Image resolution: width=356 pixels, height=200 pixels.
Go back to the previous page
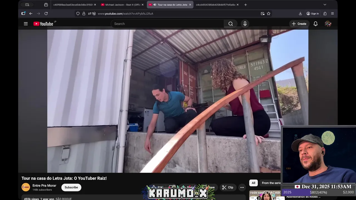click(x=31, y=13)
